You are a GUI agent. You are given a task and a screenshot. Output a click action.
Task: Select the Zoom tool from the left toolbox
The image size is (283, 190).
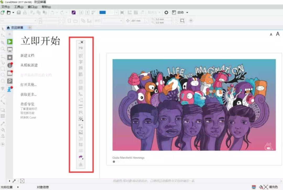(3, 49)
